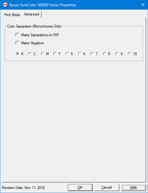Pick the M separation option

[42, 54]
